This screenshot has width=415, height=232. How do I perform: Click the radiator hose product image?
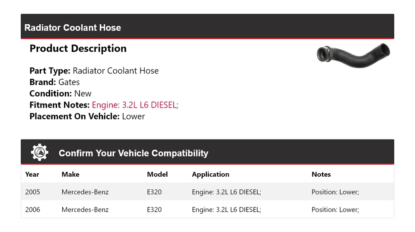pos(353,54)
